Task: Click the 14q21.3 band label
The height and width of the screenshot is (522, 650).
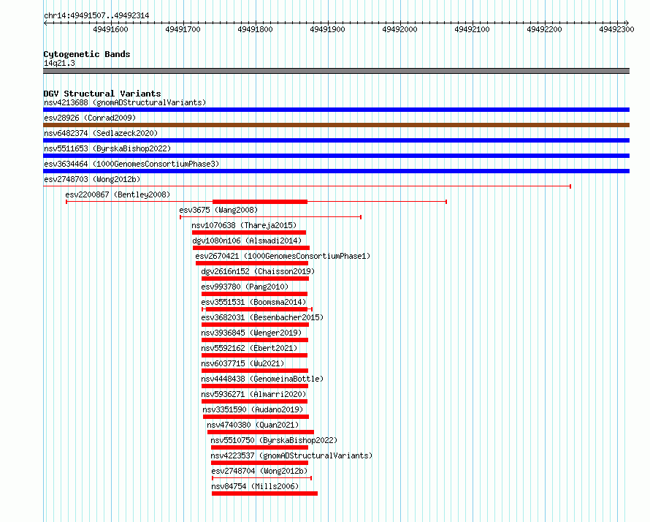Action: pos(59,63)
